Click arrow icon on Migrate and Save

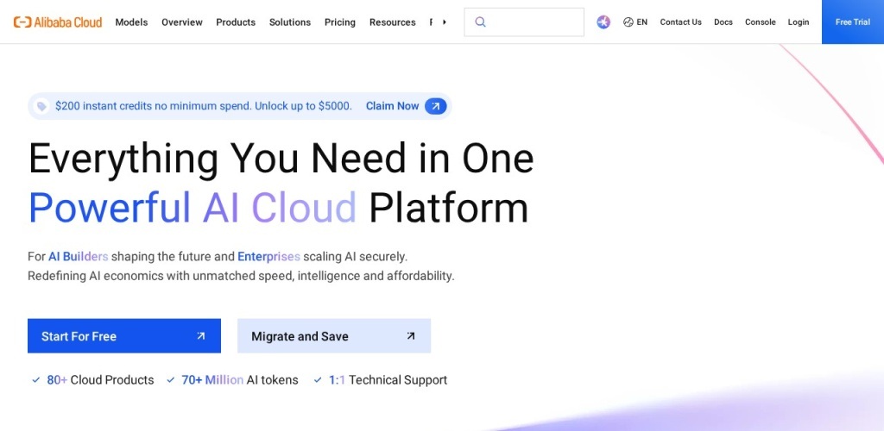coord(410,336)
